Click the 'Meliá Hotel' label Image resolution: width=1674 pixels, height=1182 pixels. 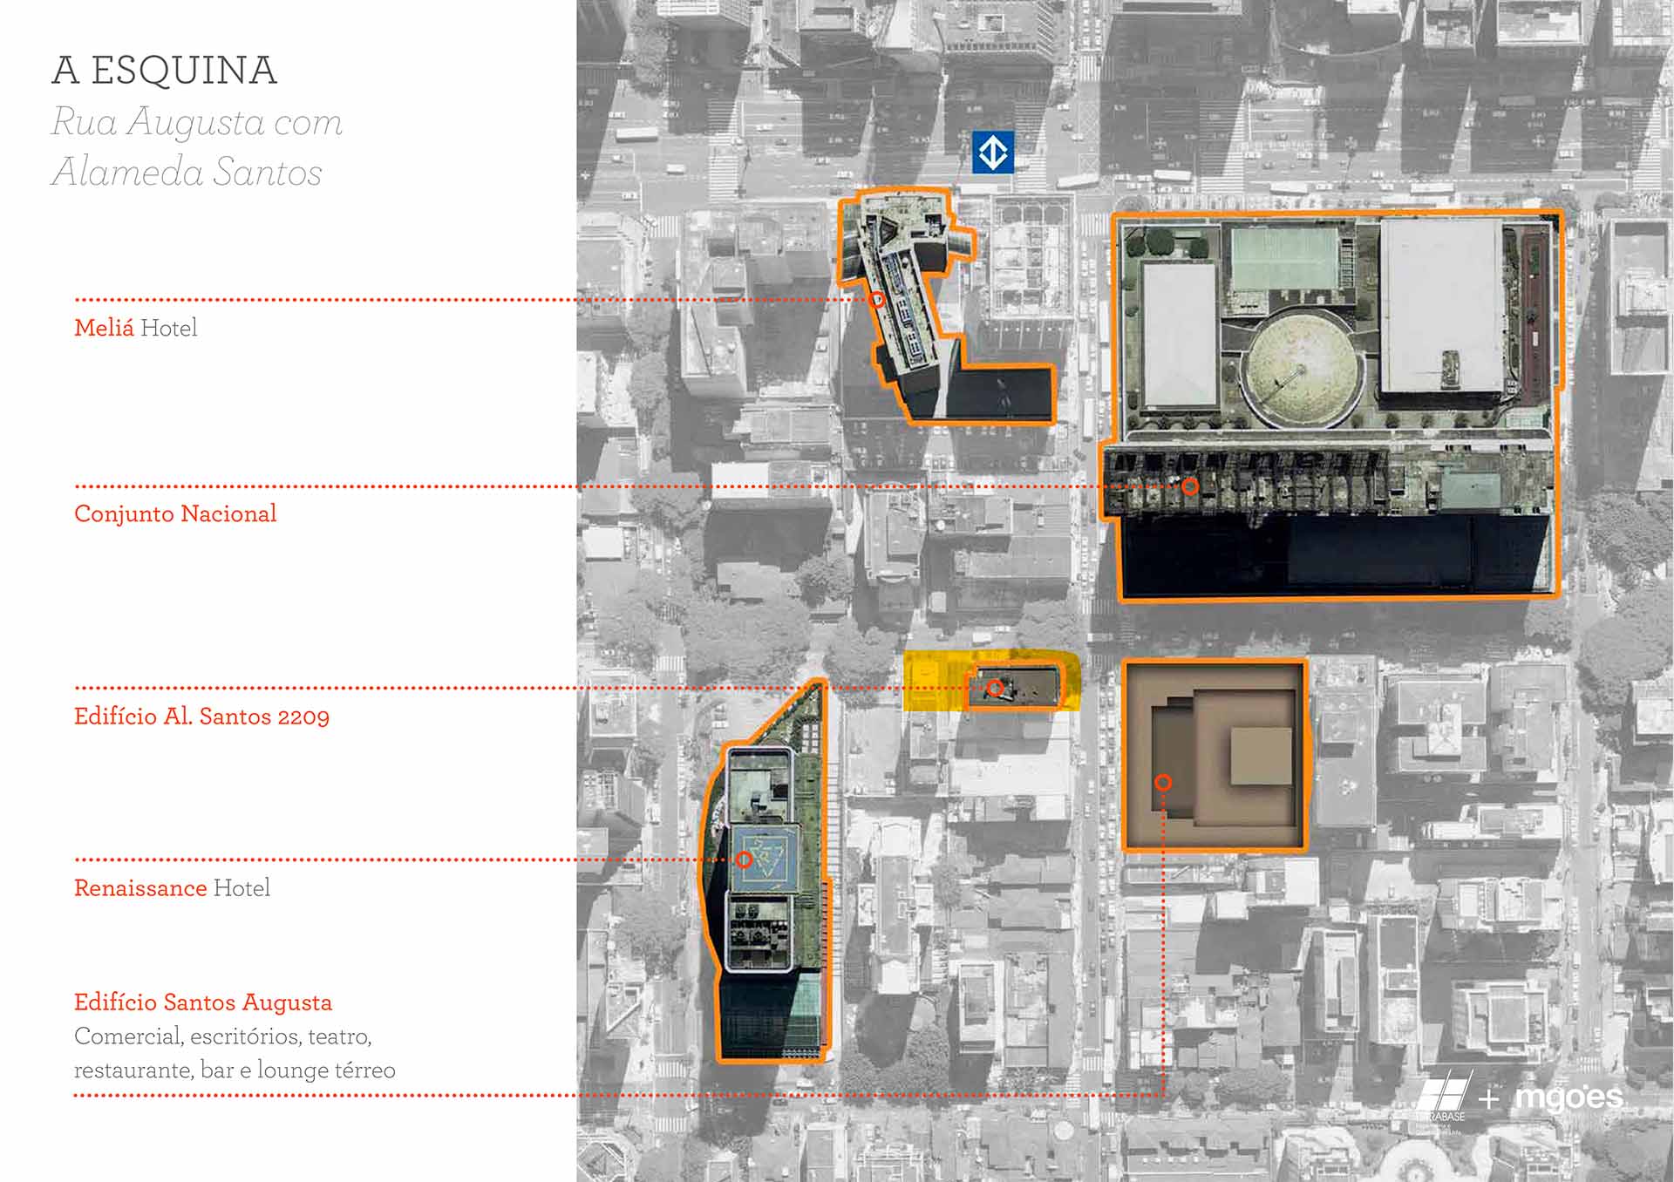point(136,328)
